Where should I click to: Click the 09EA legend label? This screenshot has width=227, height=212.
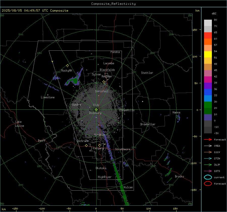(217, 146)
